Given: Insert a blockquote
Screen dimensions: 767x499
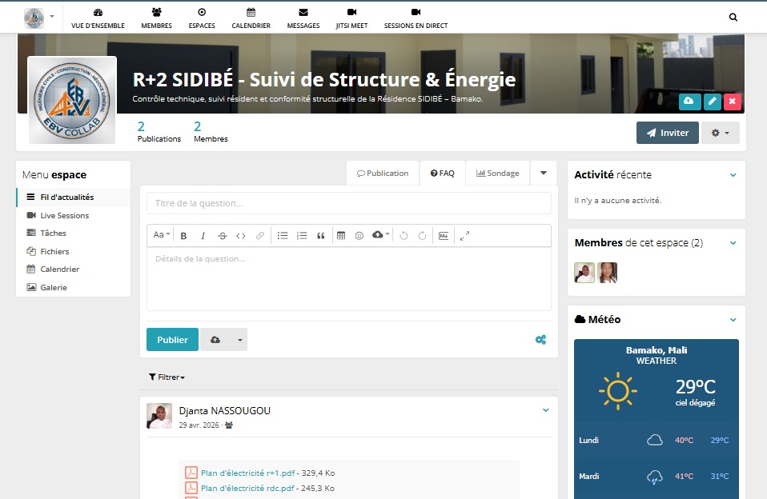Looking at the screenshot, I should click(321, 236).
